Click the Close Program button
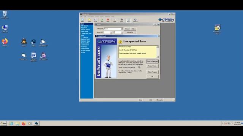Viewport: 243px width, 136px height. [x=152, y=72]
